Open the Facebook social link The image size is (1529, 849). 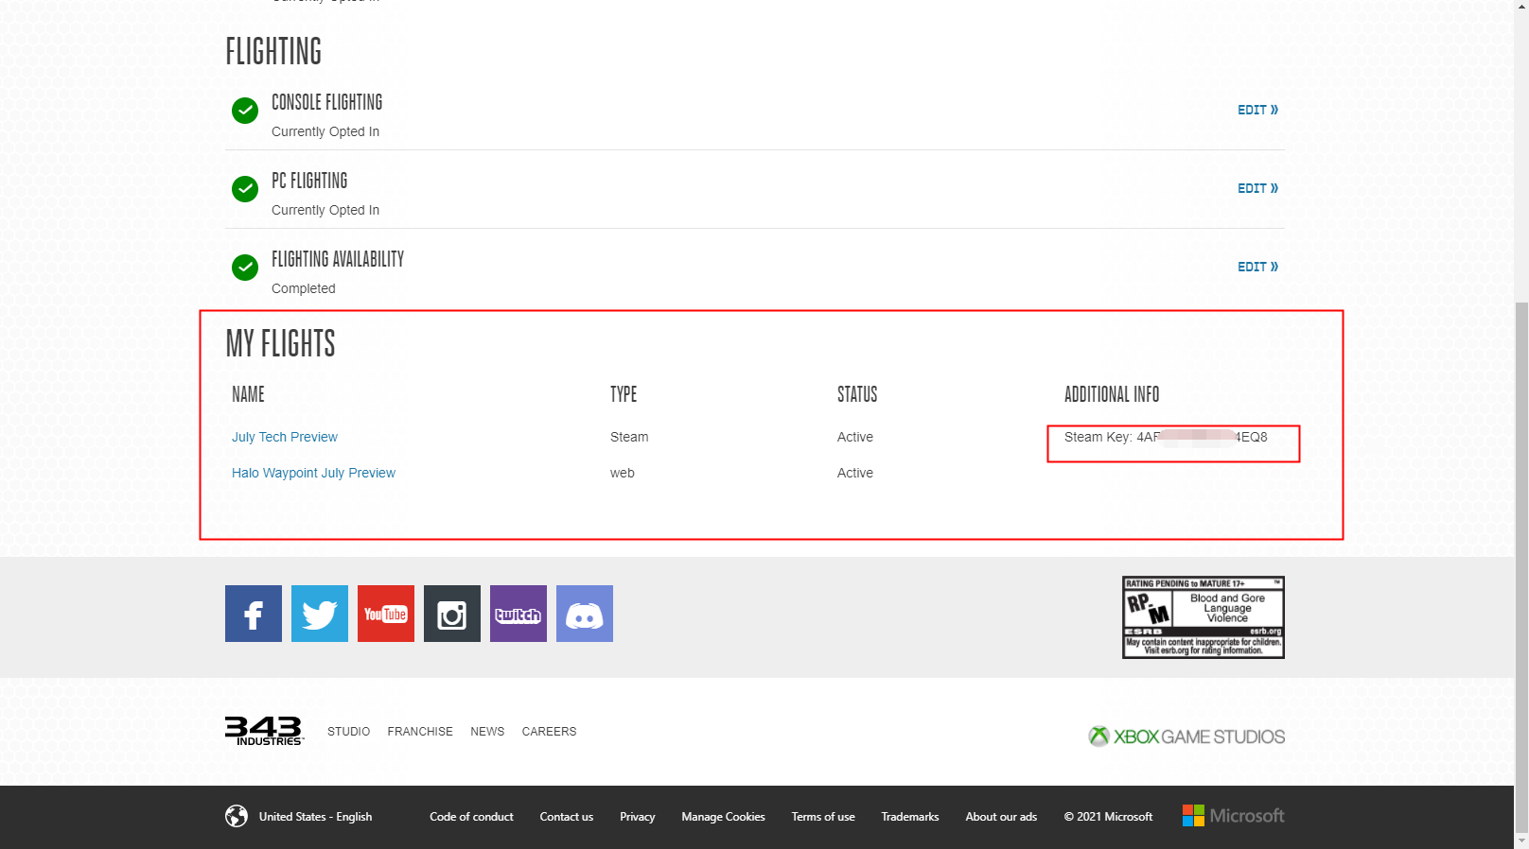coord(254,614)
